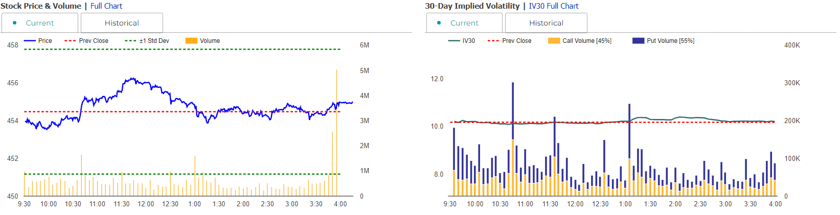
Task: Click the blue price line peak near 11:45
Action: coord(133,79)
